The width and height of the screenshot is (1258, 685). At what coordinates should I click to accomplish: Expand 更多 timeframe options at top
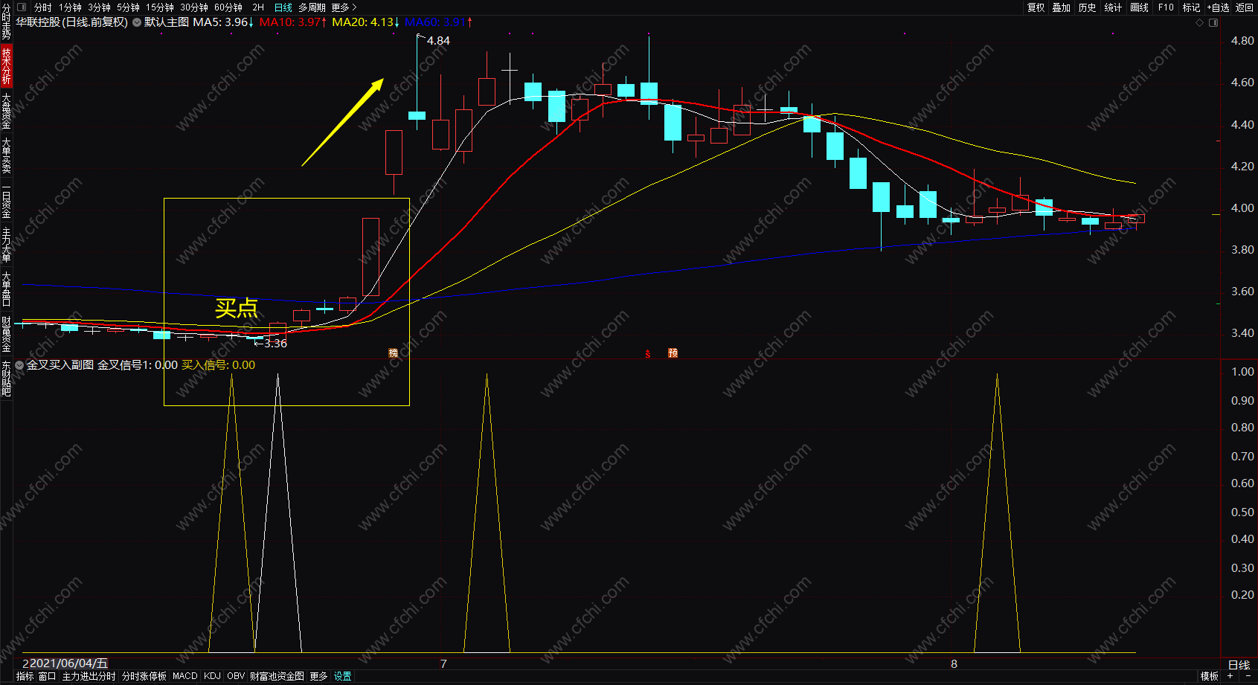[344, 7]
